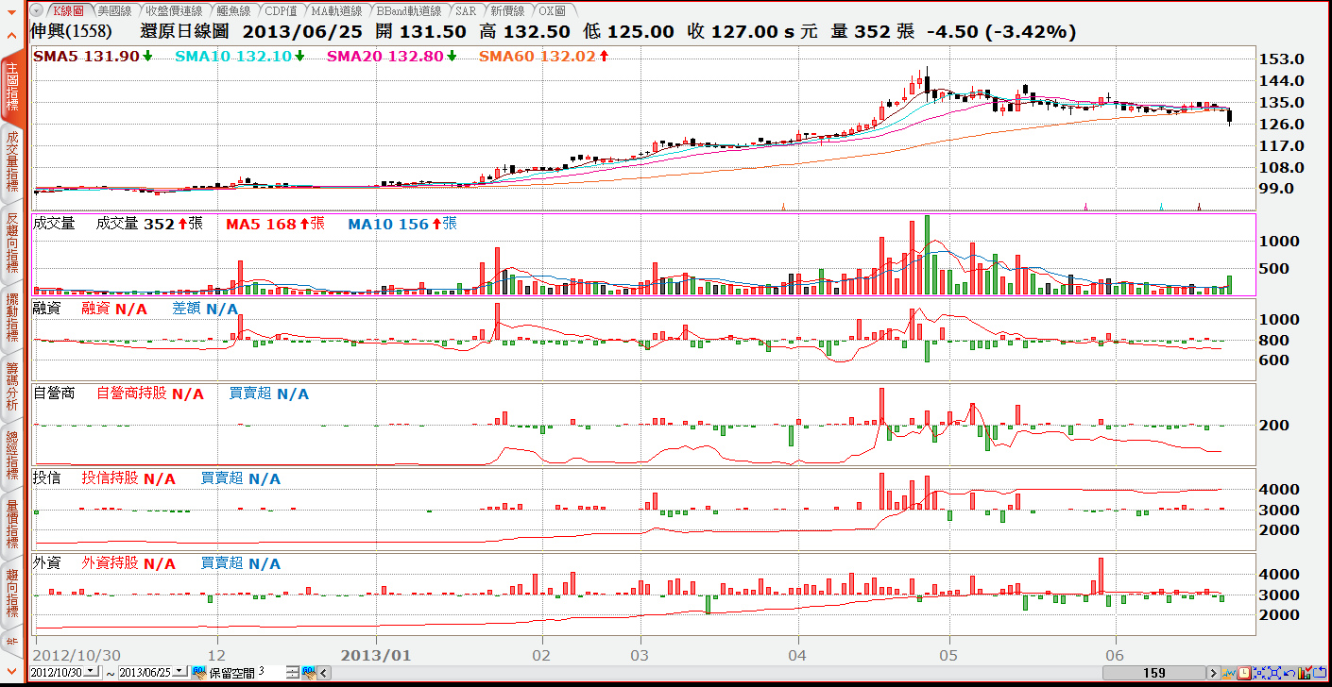Select 成交量指標 in the left sidebar
The height and width of the screenshot is (687, 1332).
[11, 161]
